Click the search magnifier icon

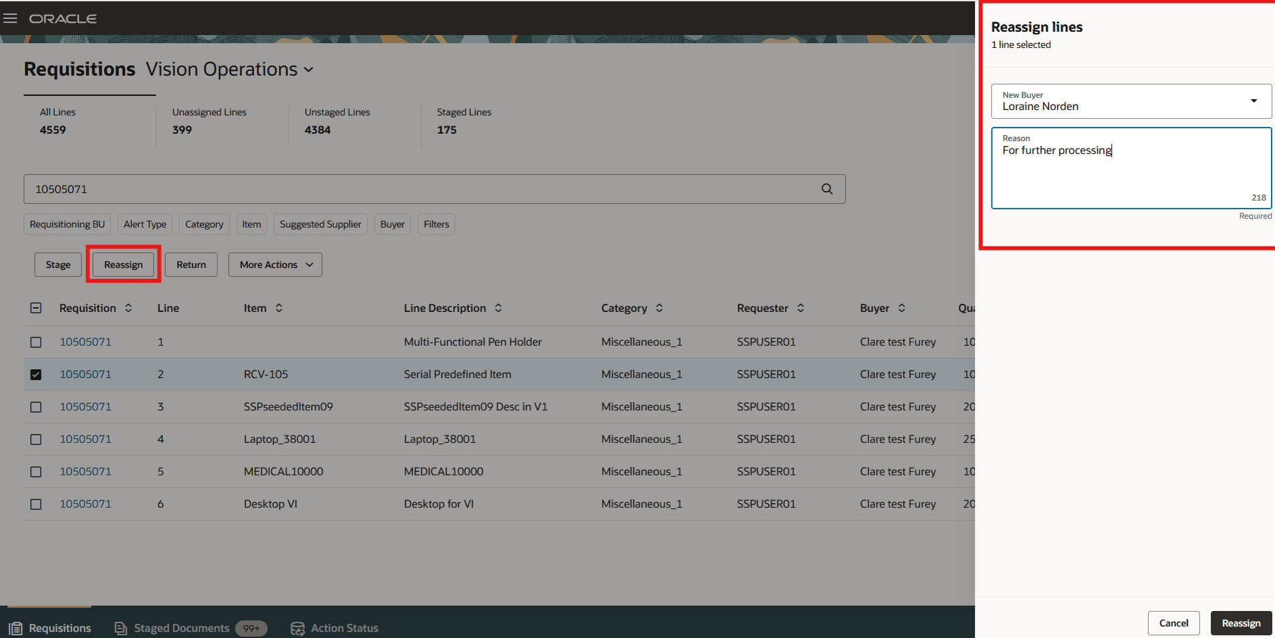point(826,189)
